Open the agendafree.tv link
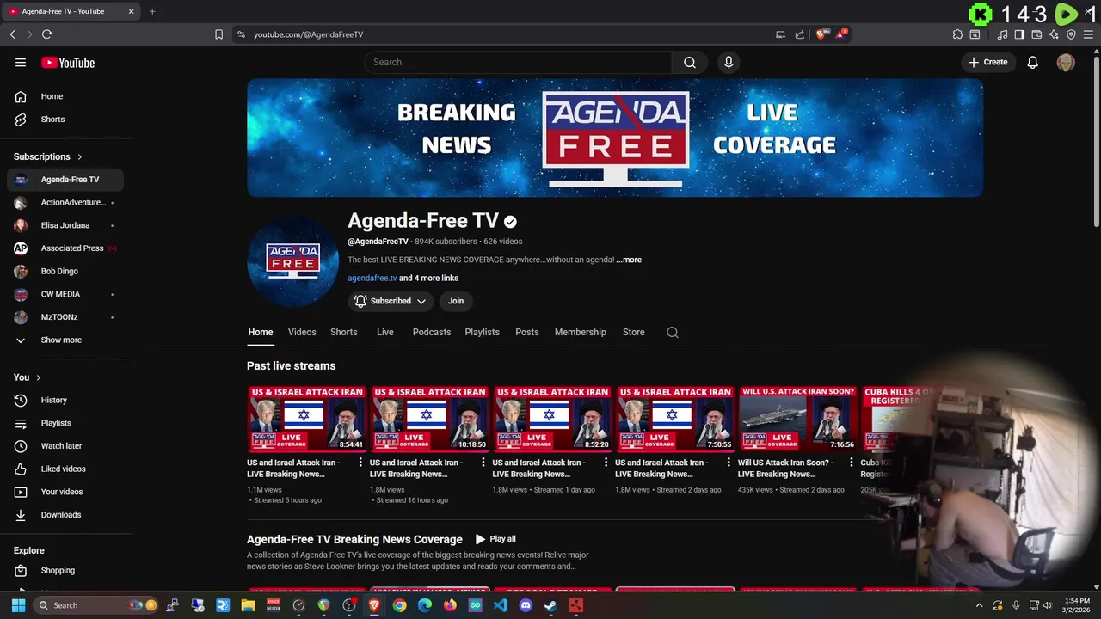The height and width of the screenshot is (619, 1101). (372, 279)
